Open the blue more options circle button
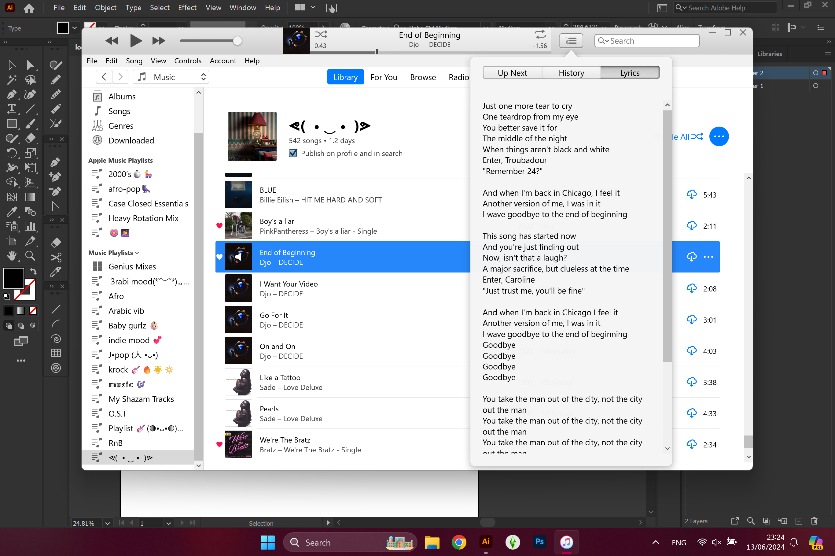835x556 pixels. [x=719, y=136]
